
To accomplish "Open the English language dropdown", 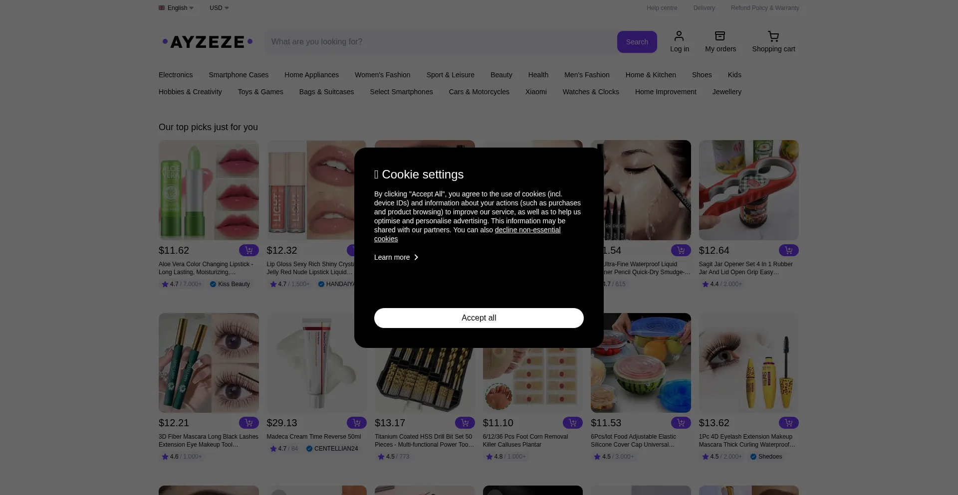I will [176, 8].
